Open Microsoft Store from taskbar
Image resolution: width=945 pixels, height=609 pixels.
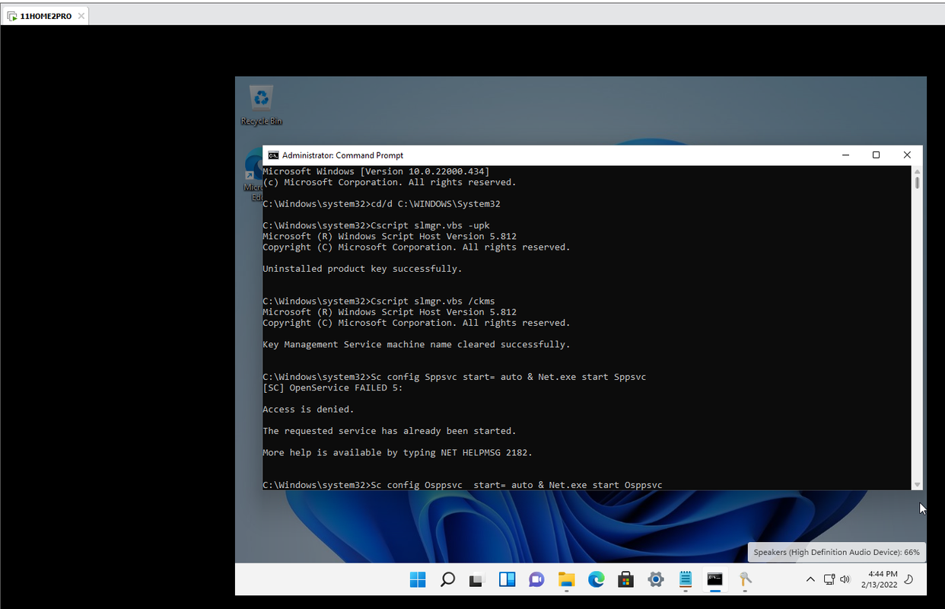click(x=625, y=580)
